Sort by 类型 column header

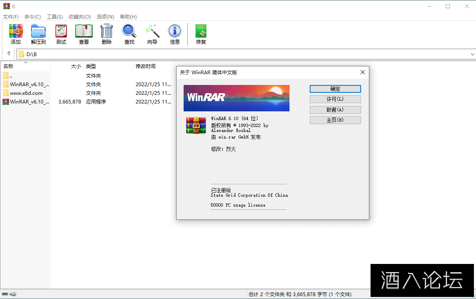pos(108,66)
